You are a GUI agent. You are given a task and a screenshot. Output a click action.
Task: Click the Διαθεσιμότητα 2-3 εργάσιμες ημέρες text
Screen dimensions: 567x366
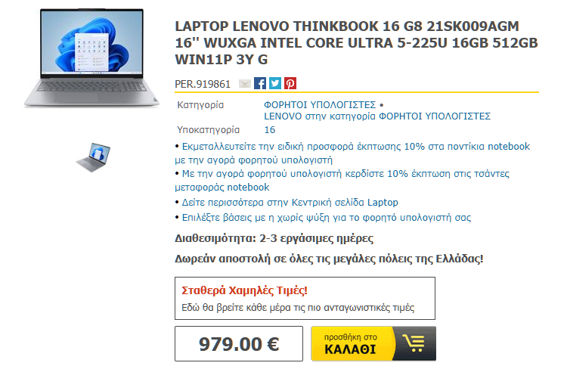click(x=274, y=238)
